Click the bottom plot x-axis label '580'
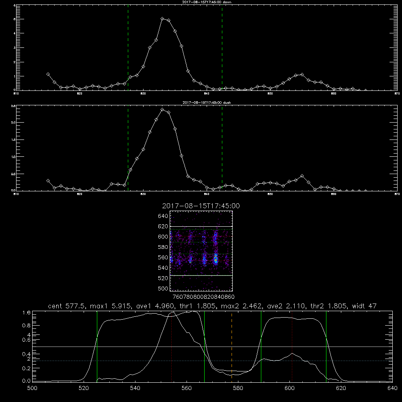 [238, 388]
